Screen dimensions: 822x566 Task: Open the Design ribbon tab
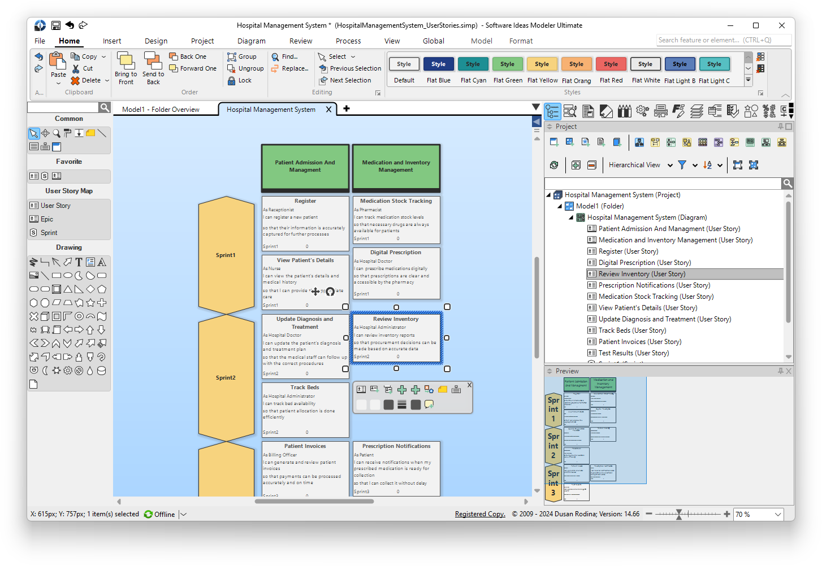tap(156, 41)
